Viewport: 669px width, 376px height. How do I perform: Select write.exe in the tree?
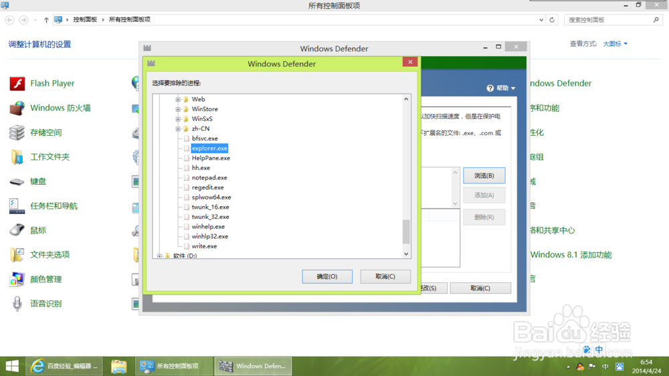tap(204, 246)
